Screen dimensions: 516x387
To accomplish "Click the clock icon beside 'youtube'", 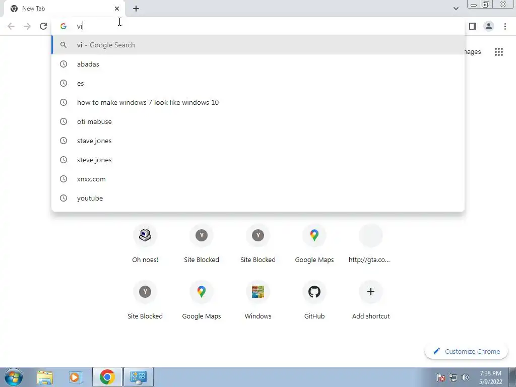I will click(63, 198).
